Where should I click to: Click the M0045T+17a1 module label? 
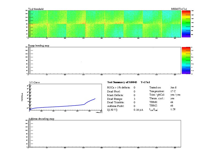[179, 9]
